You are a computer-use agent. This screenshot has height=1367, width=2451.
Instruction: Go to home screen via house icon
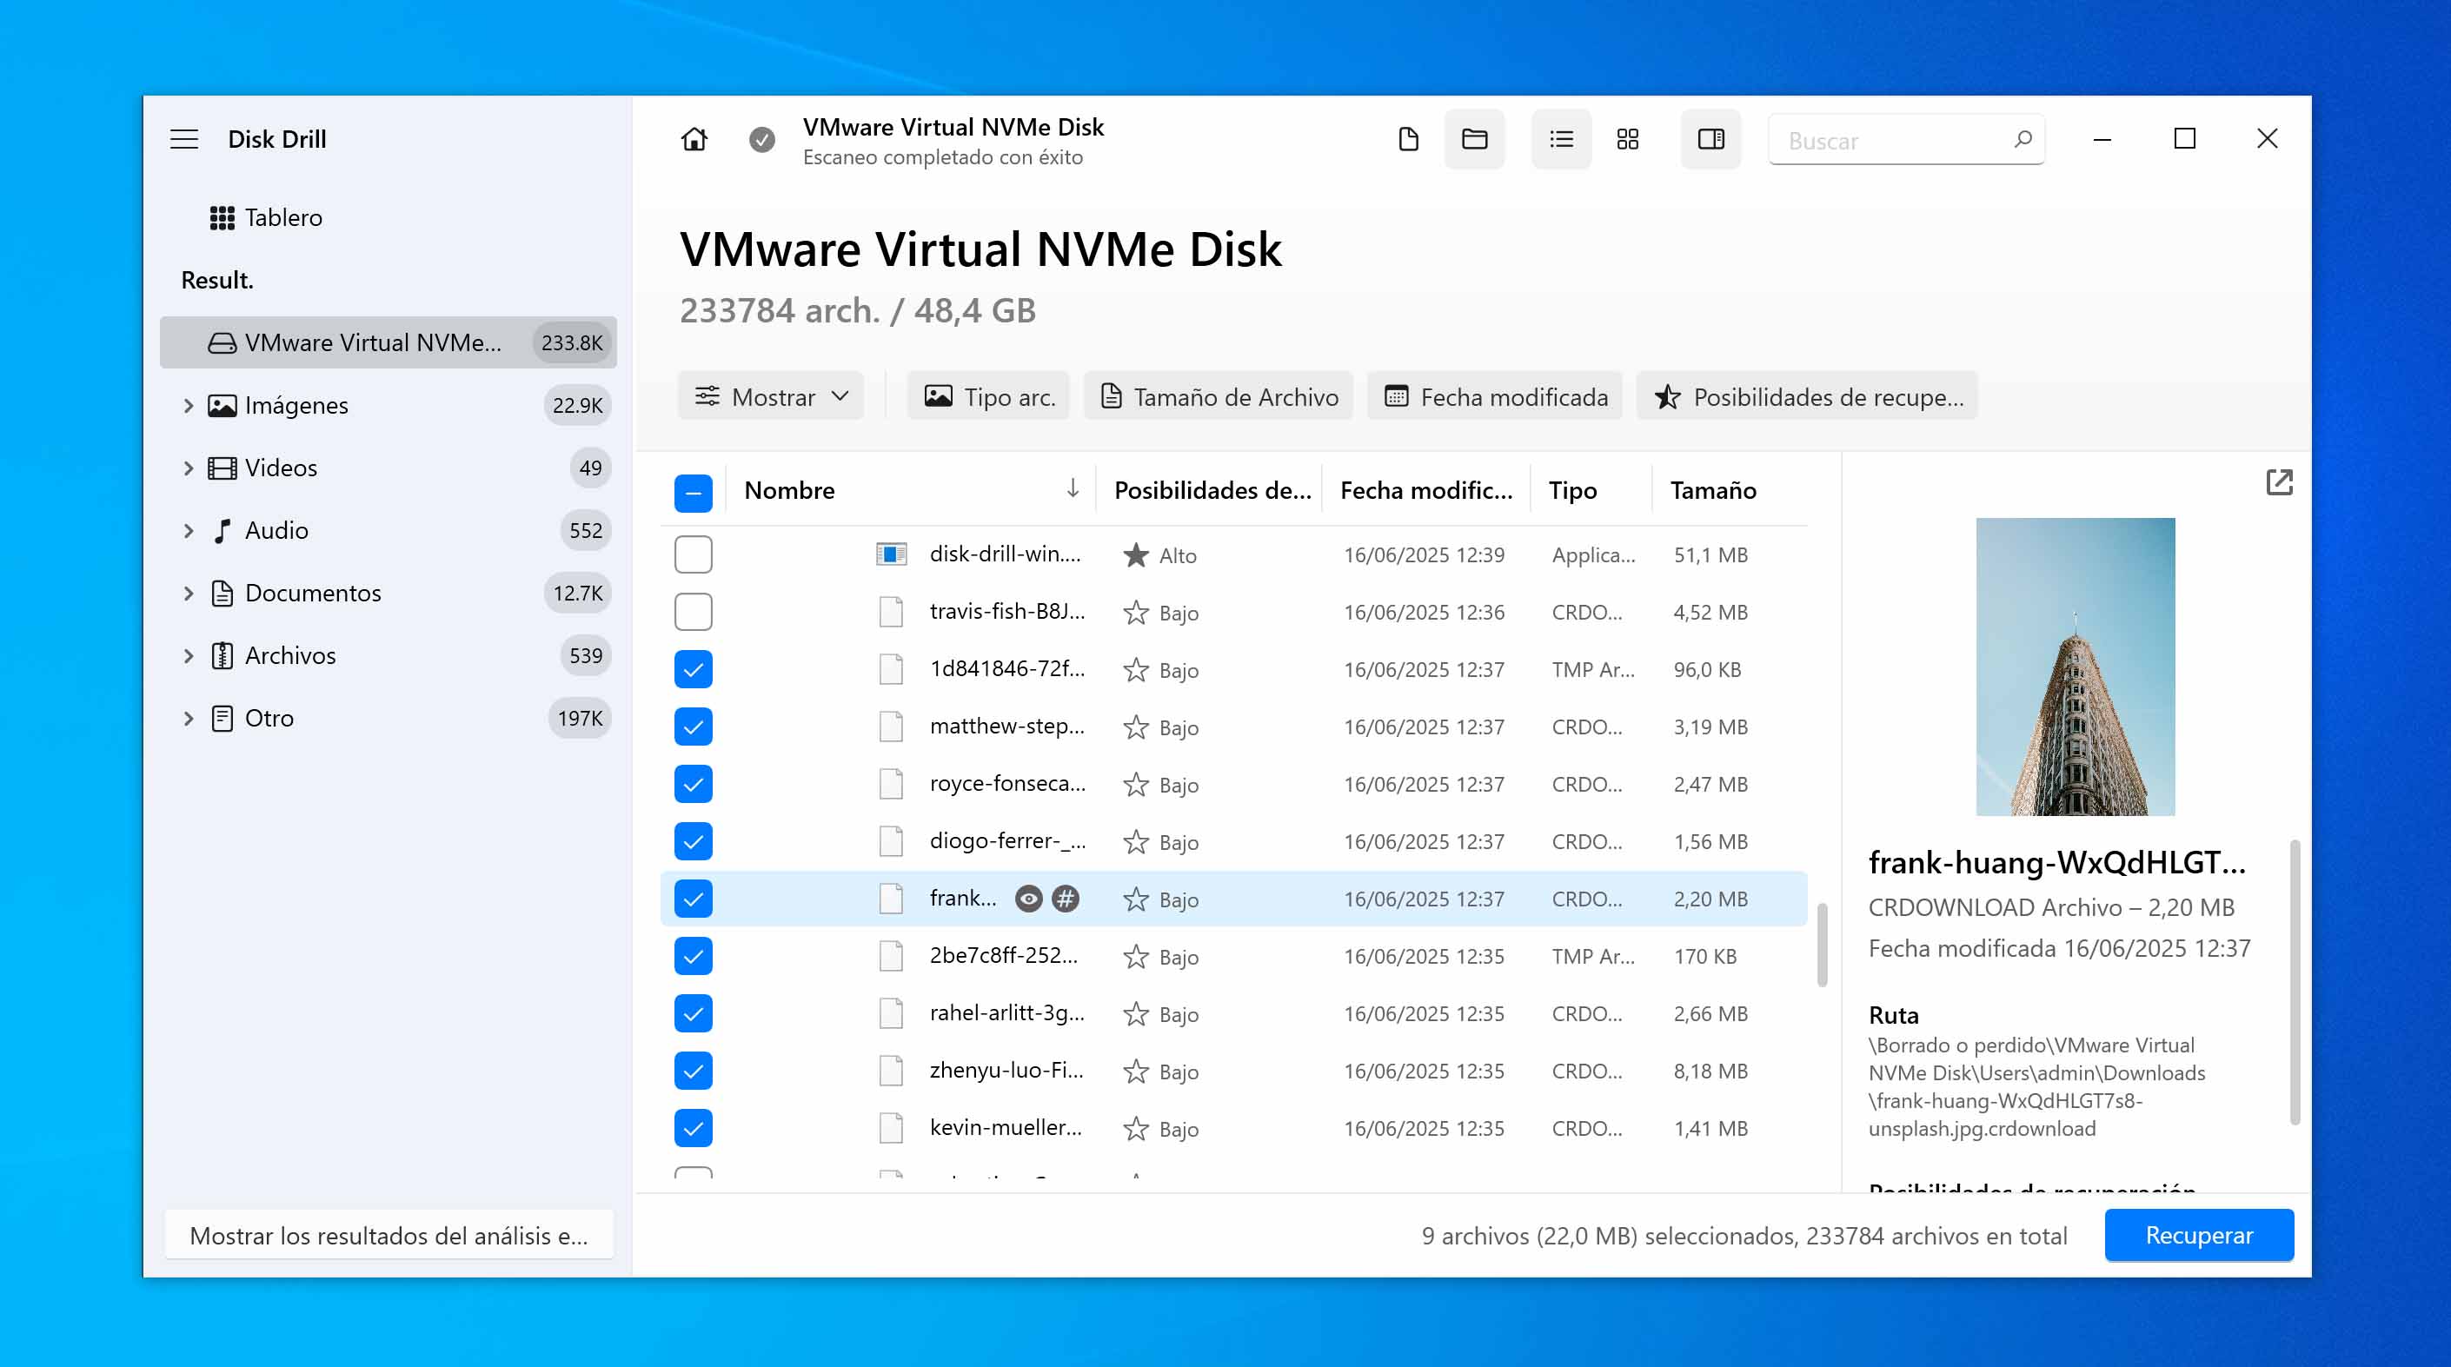(694, 139)
